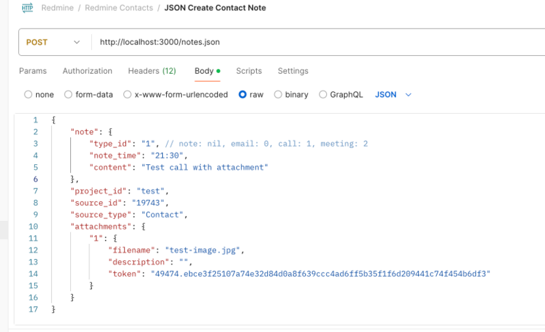The height and width of the screenshot is (332, 545).
Task: Expand the JSON format dropdown
Action: (394, 95)
